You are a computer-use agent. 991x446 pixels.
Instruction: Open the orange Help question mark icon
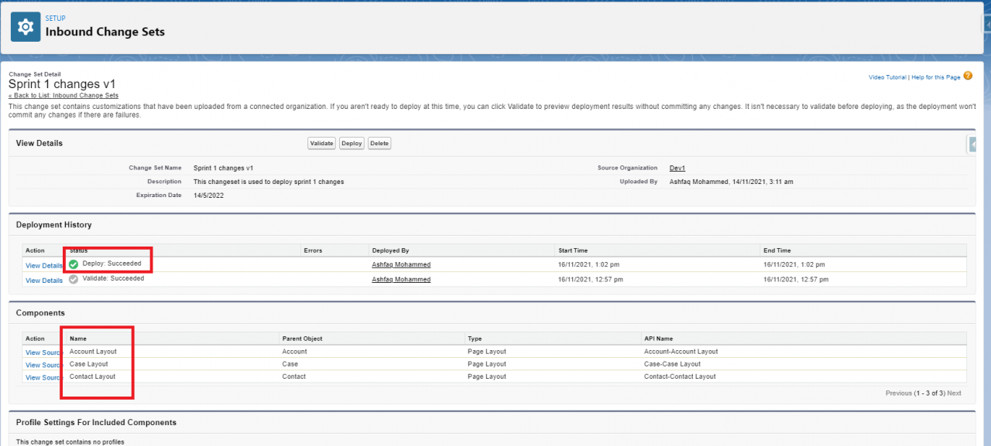967,77
